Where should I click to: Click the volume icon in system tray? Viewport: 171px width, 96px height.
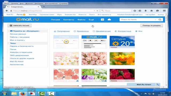(154, 94)
